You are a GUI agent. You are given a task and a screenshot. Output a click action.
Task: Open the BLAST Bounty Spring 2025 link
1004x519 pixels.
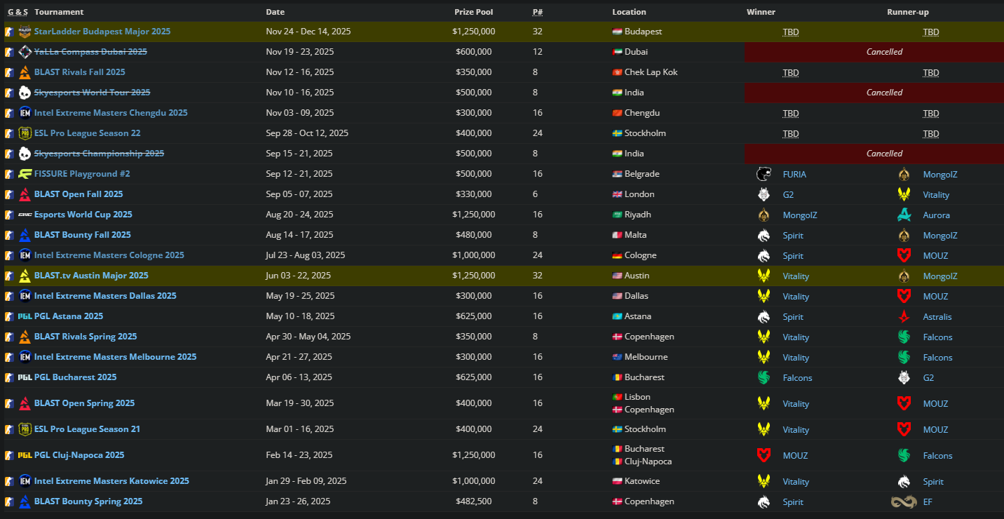tap(88, 501)
